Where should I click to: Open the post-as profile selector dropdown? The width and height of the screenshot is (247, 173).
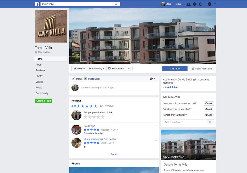152,79
